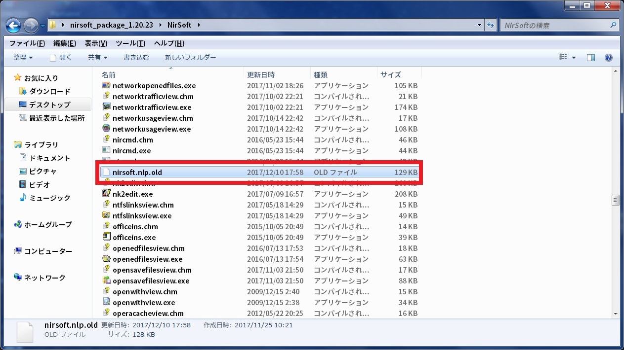Click the scrollbar down arrow
This screenshot has height=350, width=624.
(616, 314)
